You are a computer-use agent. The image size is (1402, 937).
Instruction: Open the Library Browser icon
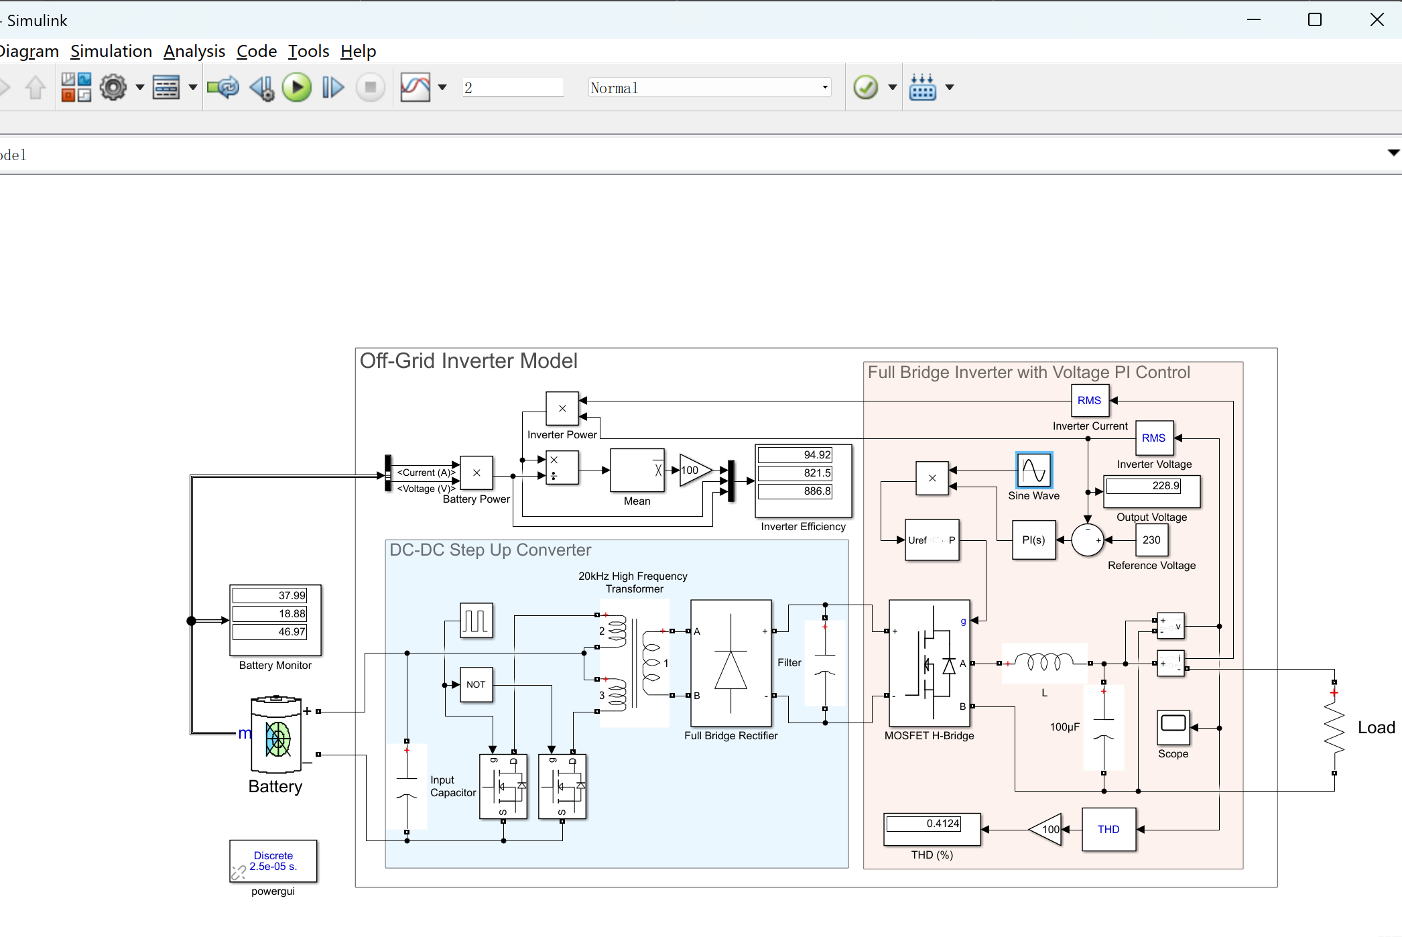(x=76, y=88)
